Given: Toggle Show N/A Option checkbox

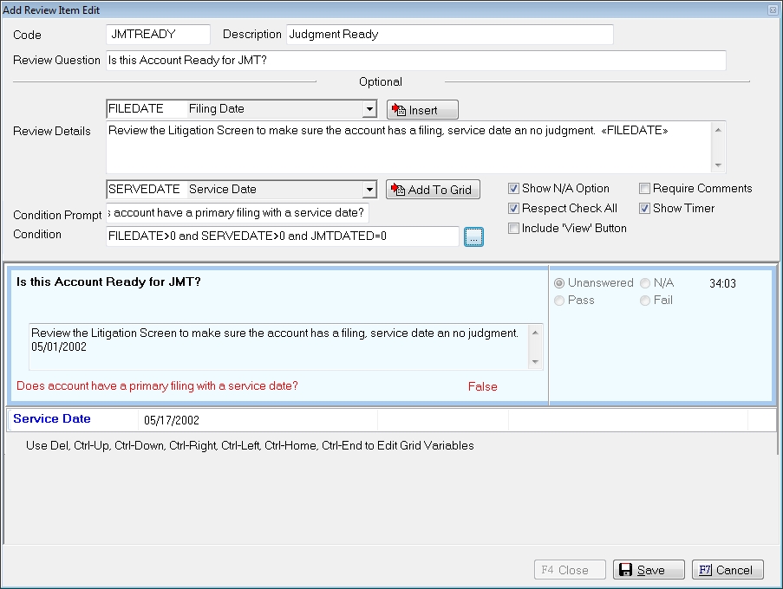Looking at the screenshot, I should point(514,189).
